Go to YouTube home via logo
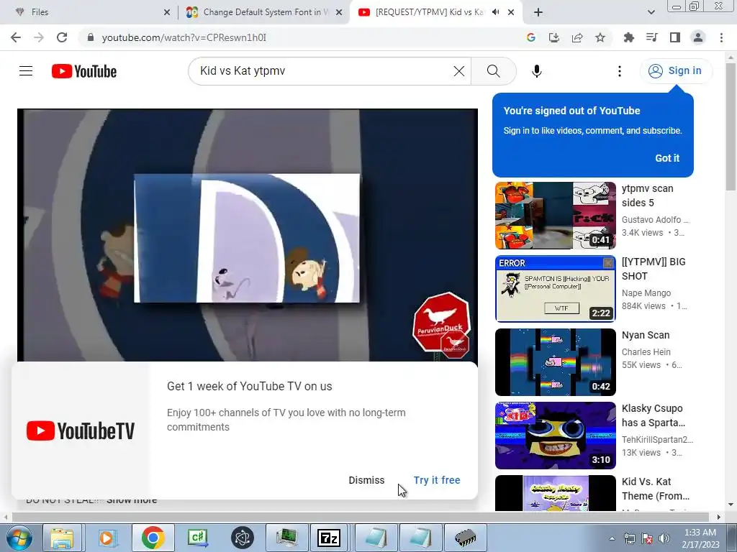 84,71
